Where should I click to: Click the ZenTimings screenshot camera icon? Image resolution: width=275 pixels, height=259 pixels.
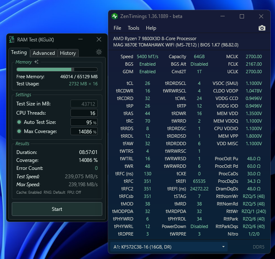tap(262, 28)
